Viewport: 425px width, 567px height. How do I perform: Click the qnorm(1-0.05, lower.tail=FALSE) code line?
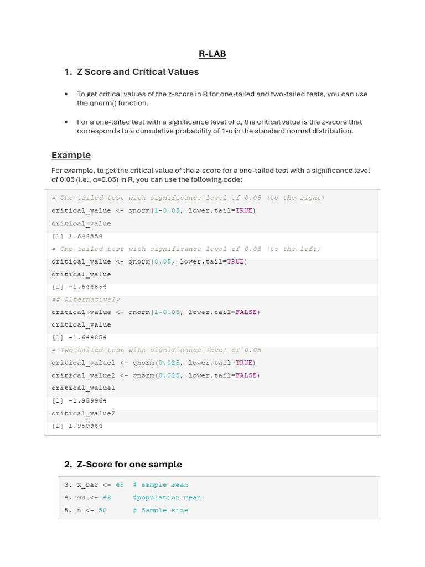point(156,312)
